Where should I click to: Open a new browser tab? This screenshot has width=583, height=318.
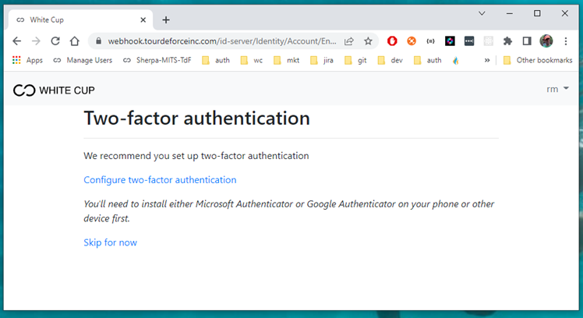coord(166,20)
